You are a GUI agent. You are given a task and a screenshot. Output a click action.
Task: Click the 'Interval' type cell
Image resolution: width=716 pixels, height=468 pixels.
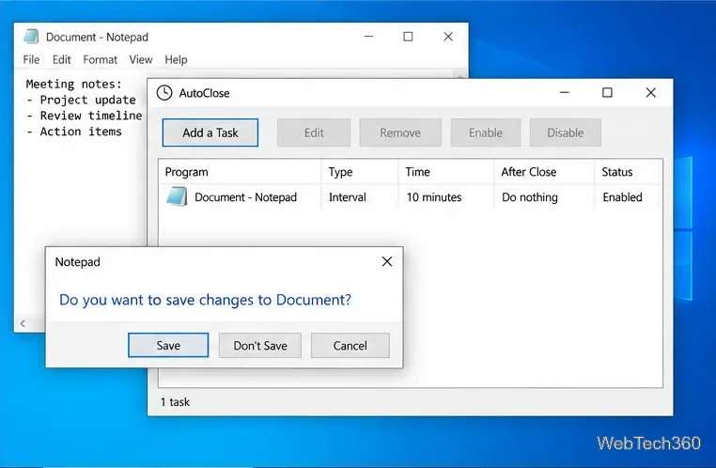(348, 197)
